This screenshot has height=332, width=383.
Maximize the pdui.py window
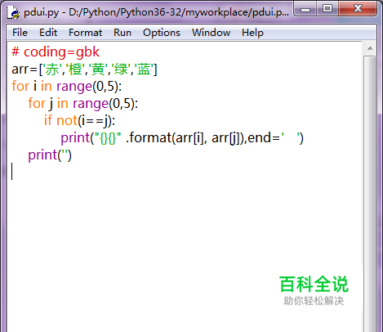(x=327, y=9)
